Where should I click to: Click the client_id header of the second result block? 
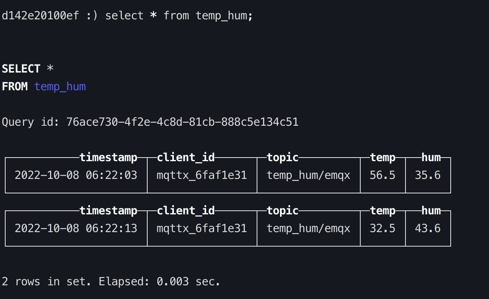[186, 211]
